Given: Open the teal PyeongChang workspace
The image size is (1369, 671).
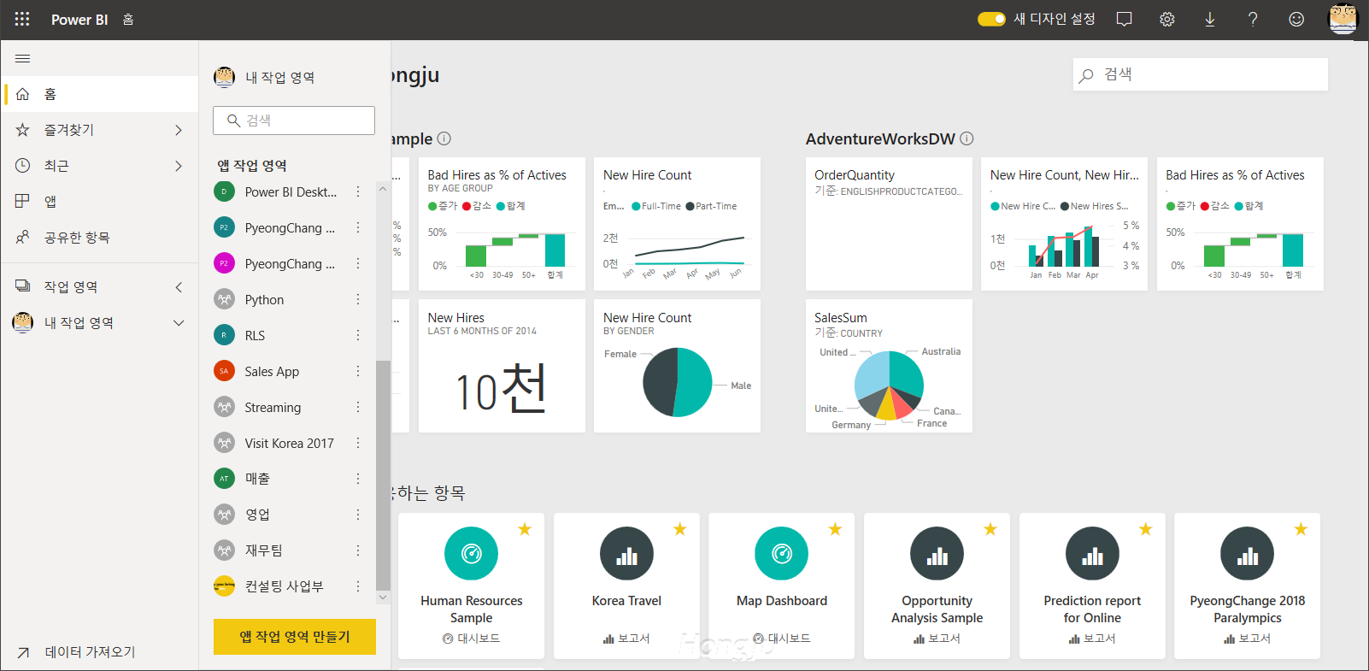Looking at the screenshot, I should click(x=290, y=228).
